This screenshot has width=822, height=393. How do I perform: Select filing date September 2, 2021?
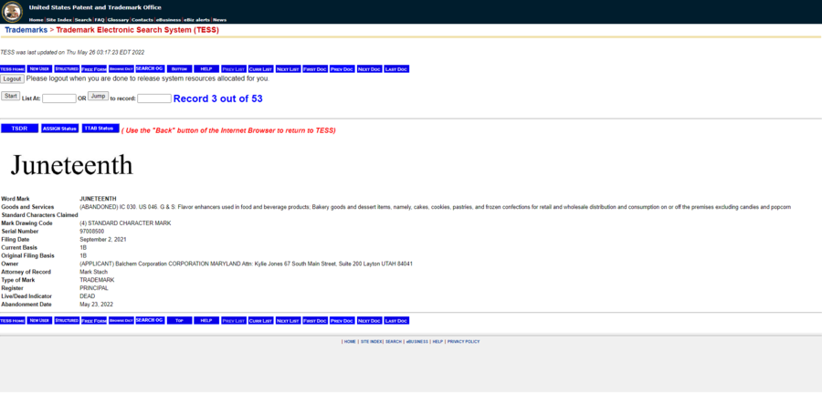click(102, 240)
